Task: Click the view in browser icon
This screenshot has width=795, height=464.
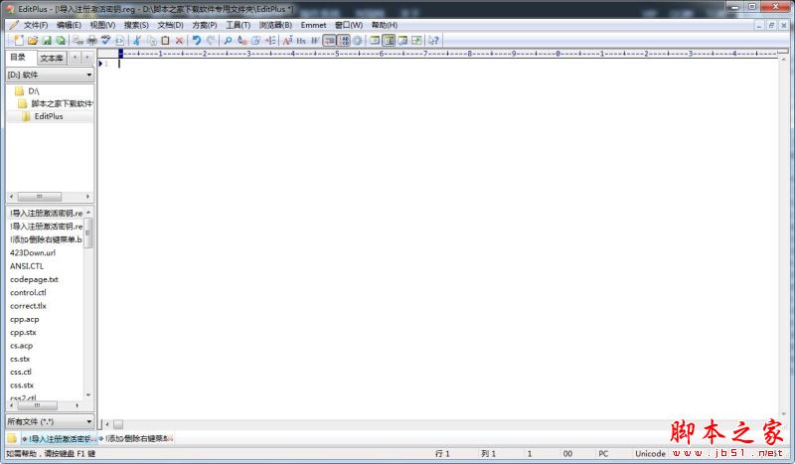Action: point(119,40)
